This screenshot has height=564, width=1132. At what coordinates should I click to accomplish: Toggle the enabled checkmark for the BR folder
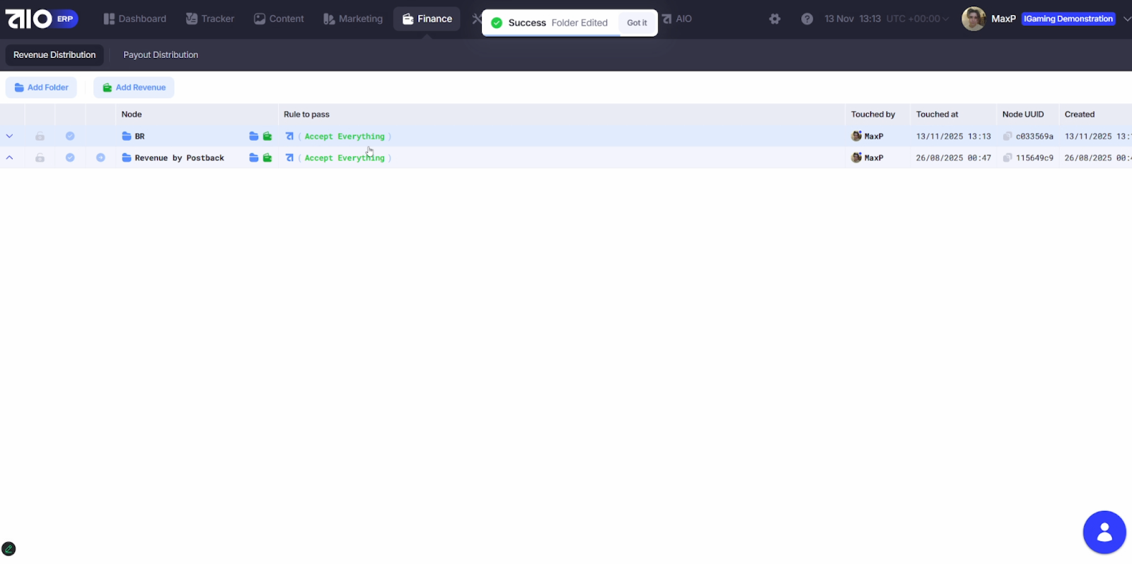(70, 136)
